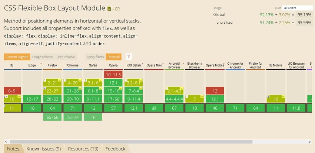Click the Chrome 4-20 cell
Viewport: 315px width, 153px height.
tap(73, 83)
